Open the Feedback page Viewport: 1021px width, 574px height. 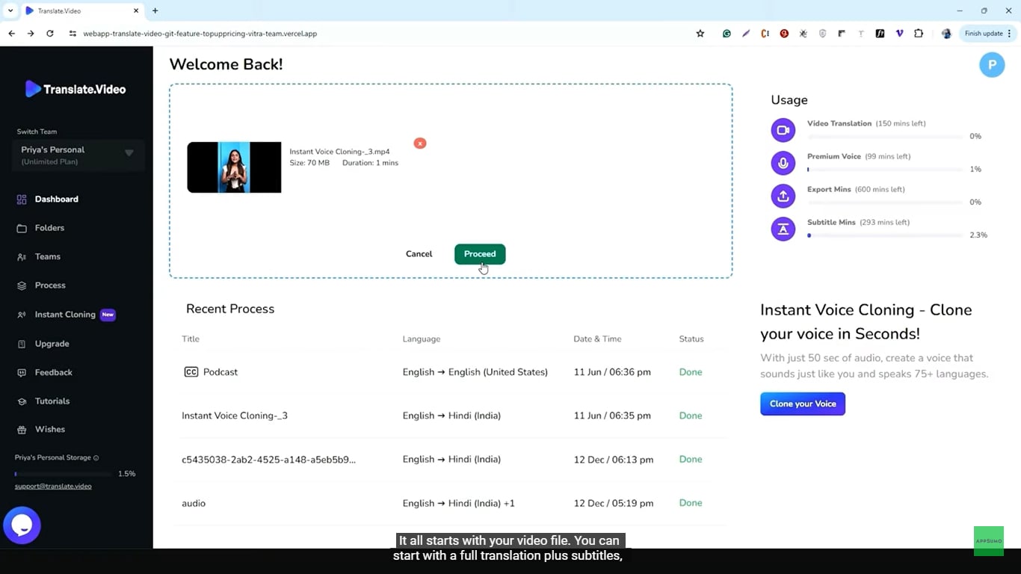[x=53, y=372]
